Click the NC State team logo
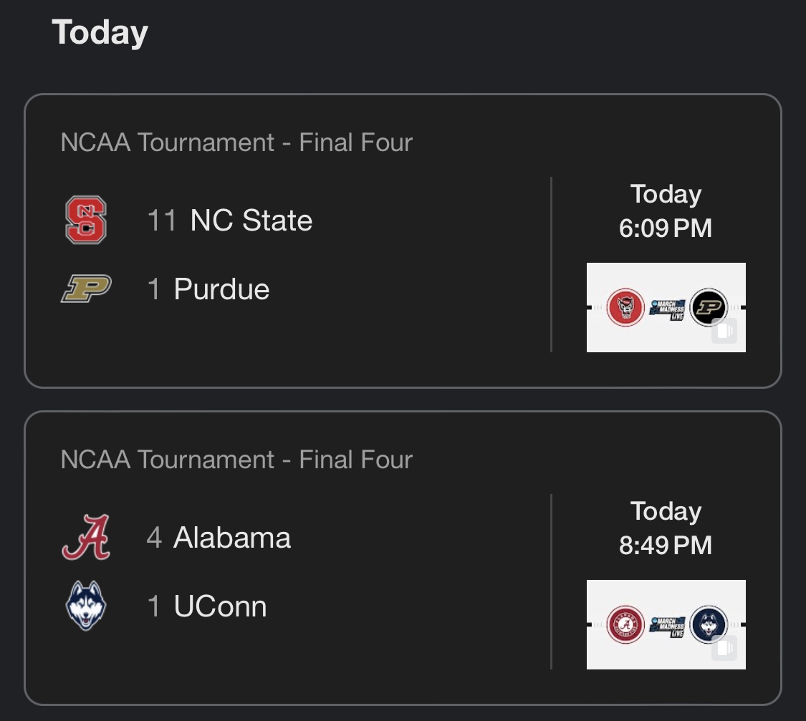This screenshot has width=806, height=721. tap(86, 221)
